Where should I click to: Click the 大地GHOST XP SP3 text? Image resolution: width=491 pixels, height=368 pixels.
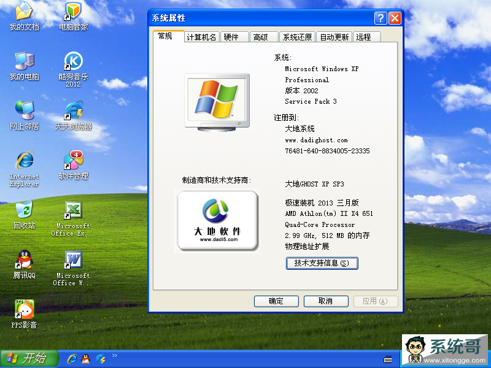[x=314, y=184]
